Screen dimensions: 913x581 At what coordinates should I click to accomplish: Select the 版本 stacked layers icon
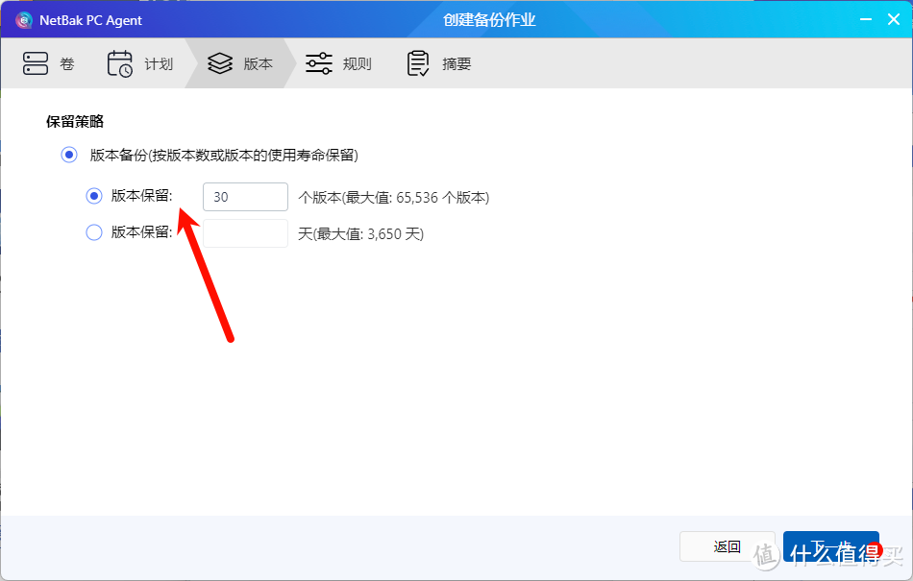[x=219, y=62]
